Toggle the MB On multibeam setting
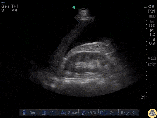The height and width of the screenshot is (118, 157). tap(89, 112)
